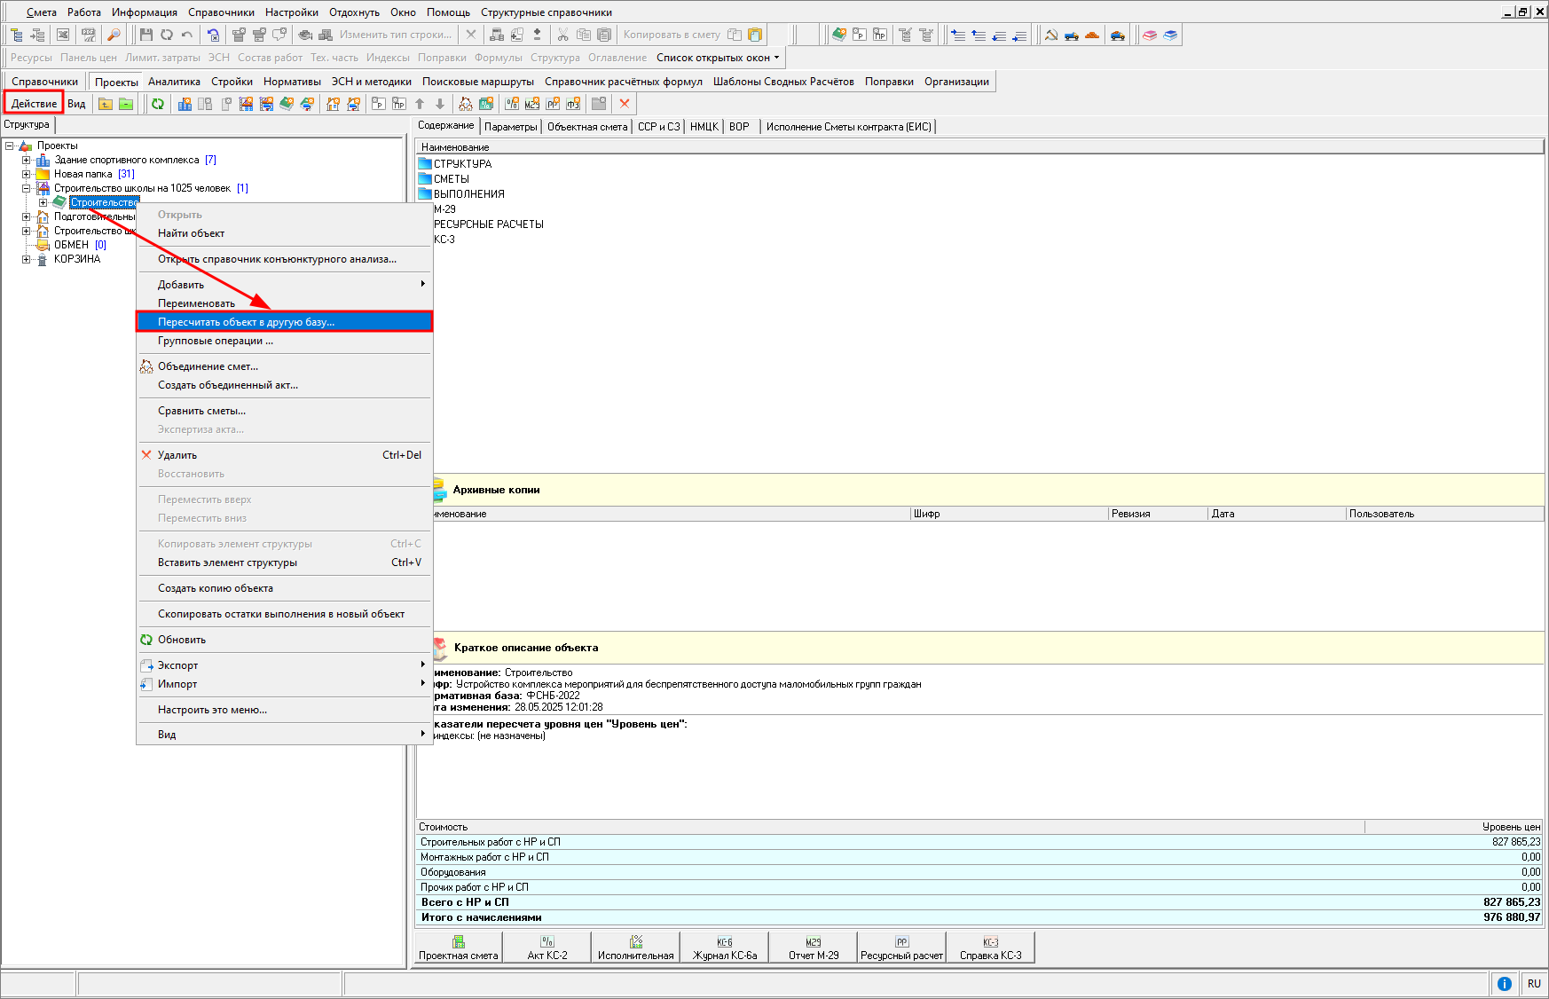Click the orange bricks materials icon
The image size is (1549, 999).
pos(1092,35)
